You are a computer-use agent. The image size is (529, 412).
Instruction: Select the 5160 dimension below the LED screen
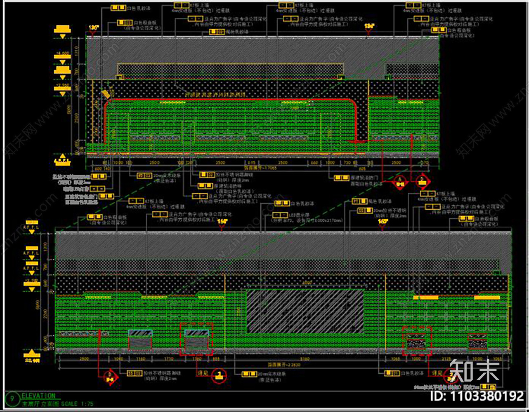(305, 359)
